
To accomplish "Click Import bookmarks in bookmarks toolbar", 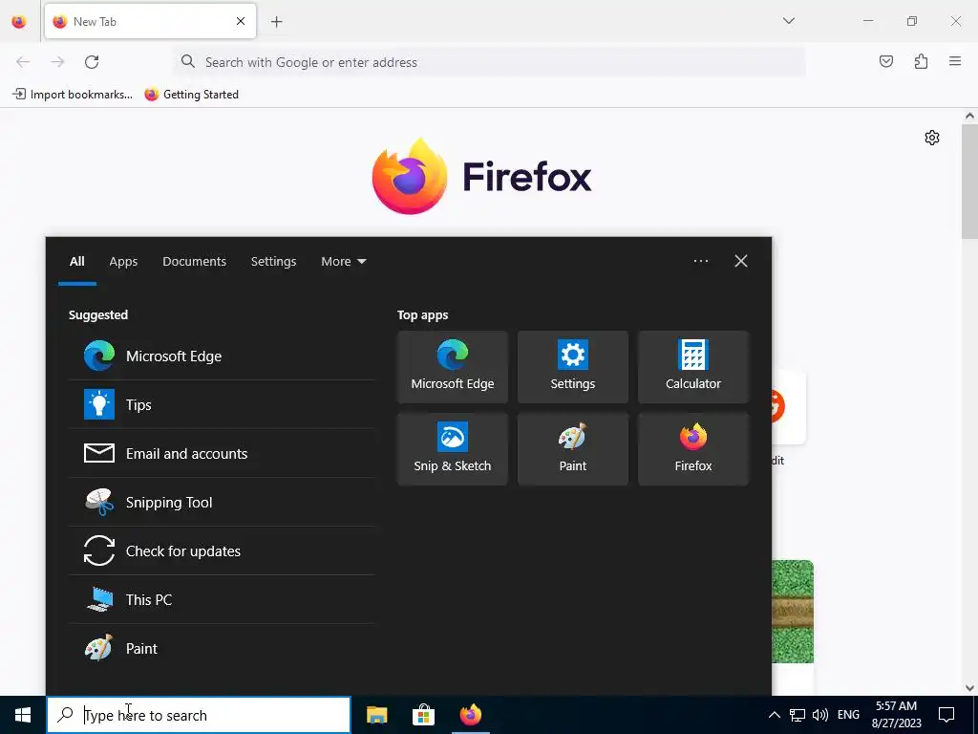I will (x=73, y=95).
